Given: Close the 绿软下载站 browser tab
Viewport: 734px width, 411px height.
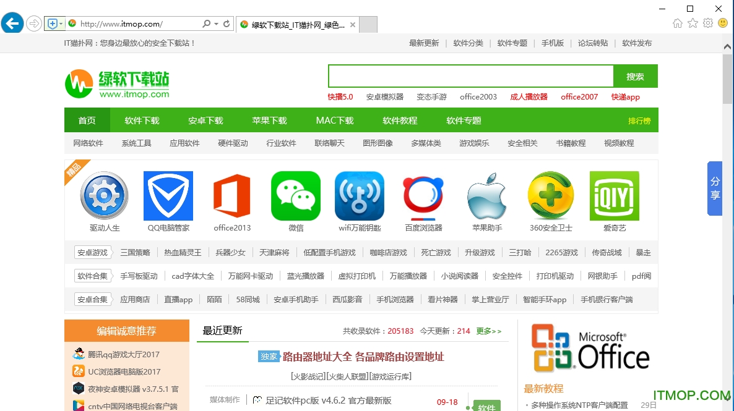Looking at the screenshot, I should [353, 25].
